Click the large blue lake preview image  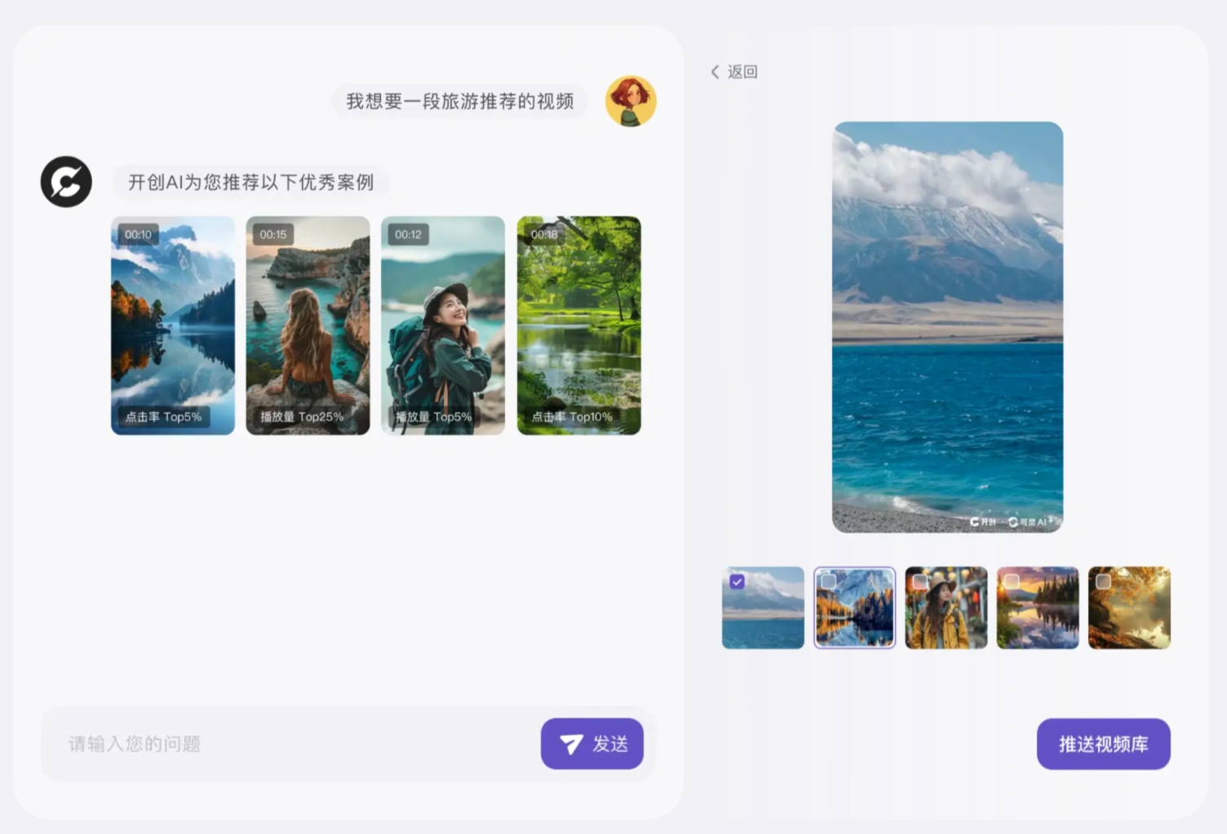(x=947, y=326)
